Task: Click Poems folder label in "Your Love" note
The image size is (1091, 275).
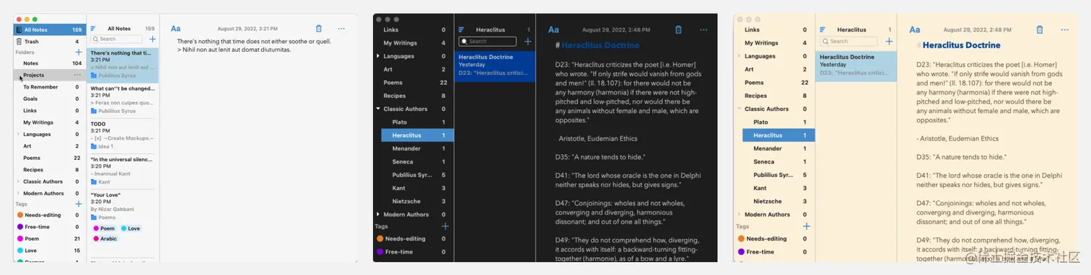Action: [107, 217]
